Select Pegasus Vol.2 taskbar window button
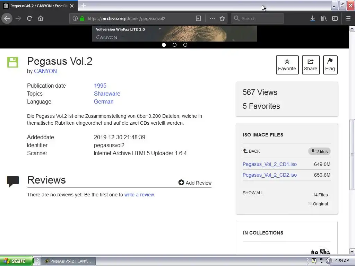355x266 pixels. 68,261
